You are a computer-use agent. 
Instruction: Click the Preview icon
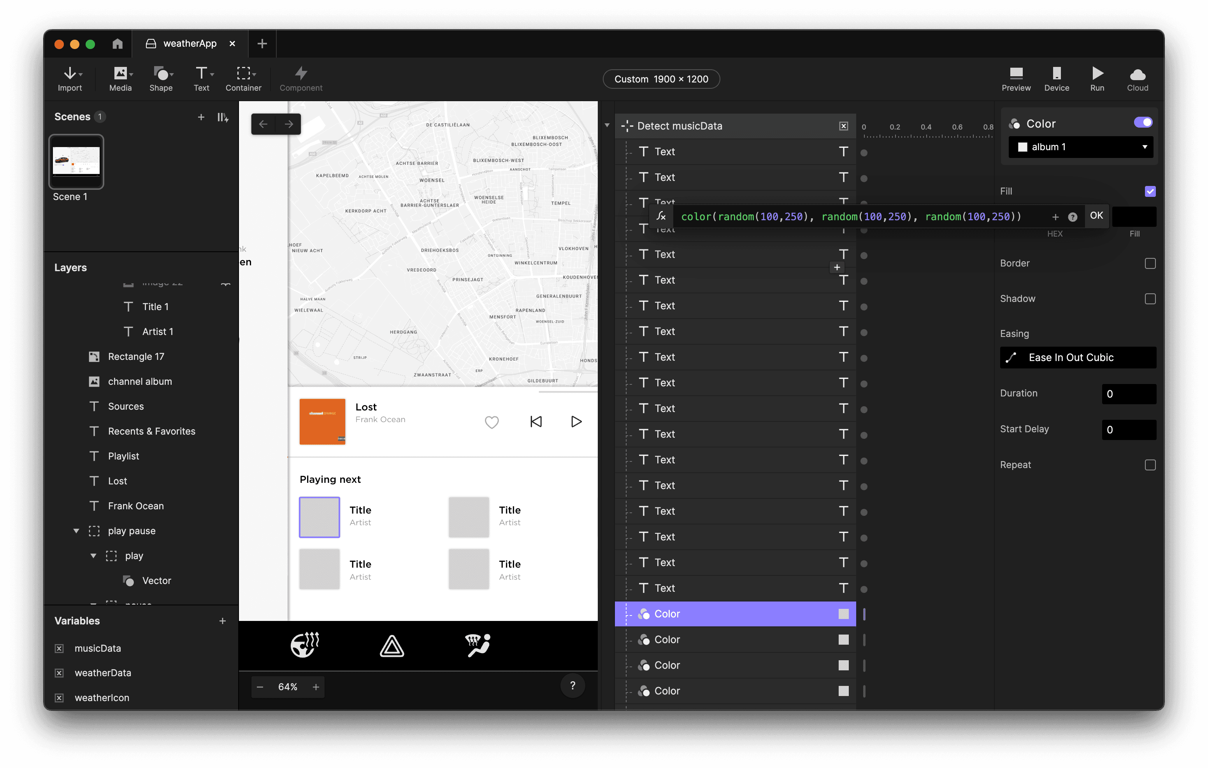1016,79
